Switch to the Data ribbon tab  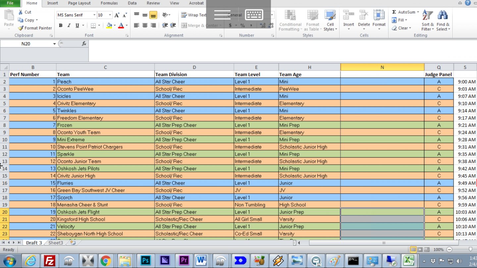[132, 3]
